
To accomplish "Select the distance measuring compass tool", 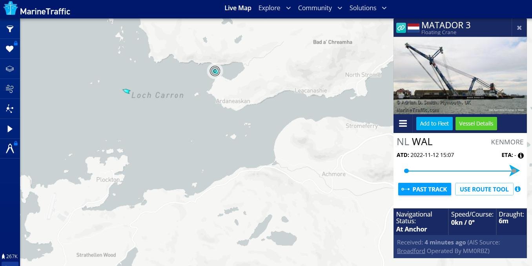I will 10,149.
